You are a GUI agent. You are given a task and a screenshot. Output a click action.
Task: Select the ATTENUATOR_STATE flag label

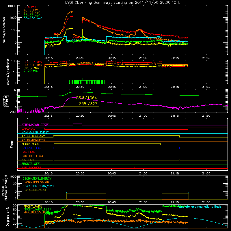click(x=35, y=125)
